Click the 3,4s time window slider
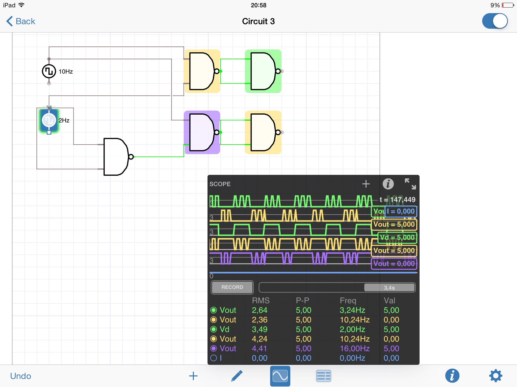Screen dimensions: 517x387 point(390,287)
